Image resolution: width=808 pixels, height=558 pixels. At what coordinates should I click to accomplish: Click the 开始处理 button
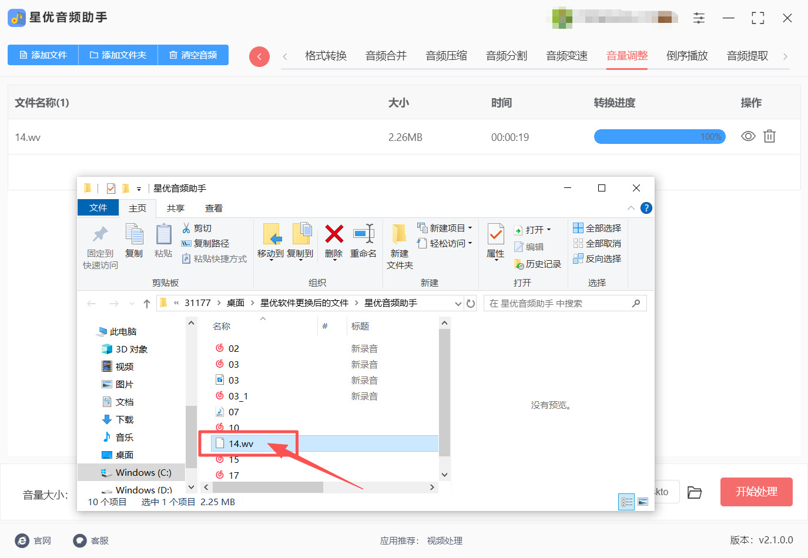pos(756,492)
